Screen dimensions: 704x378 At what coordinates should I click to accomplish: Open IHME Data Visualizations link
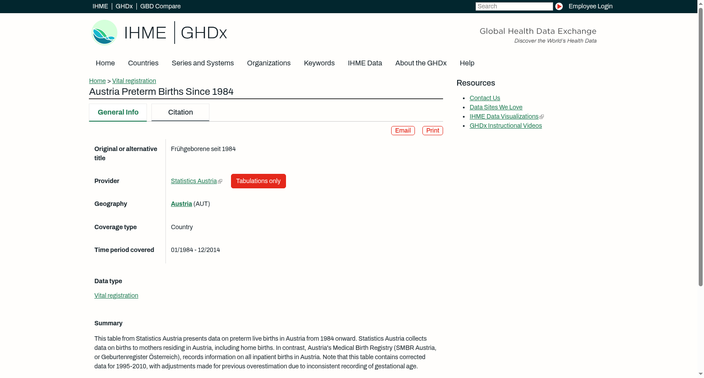[504, 117]
